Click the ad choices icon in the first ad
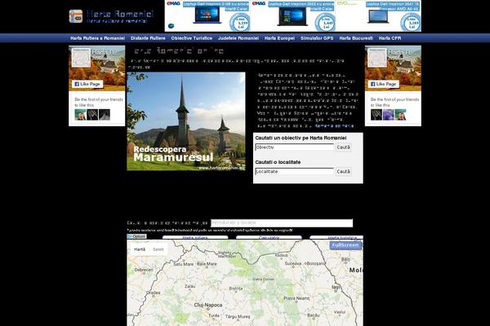 pyautogui.click(x=171, y=26)
